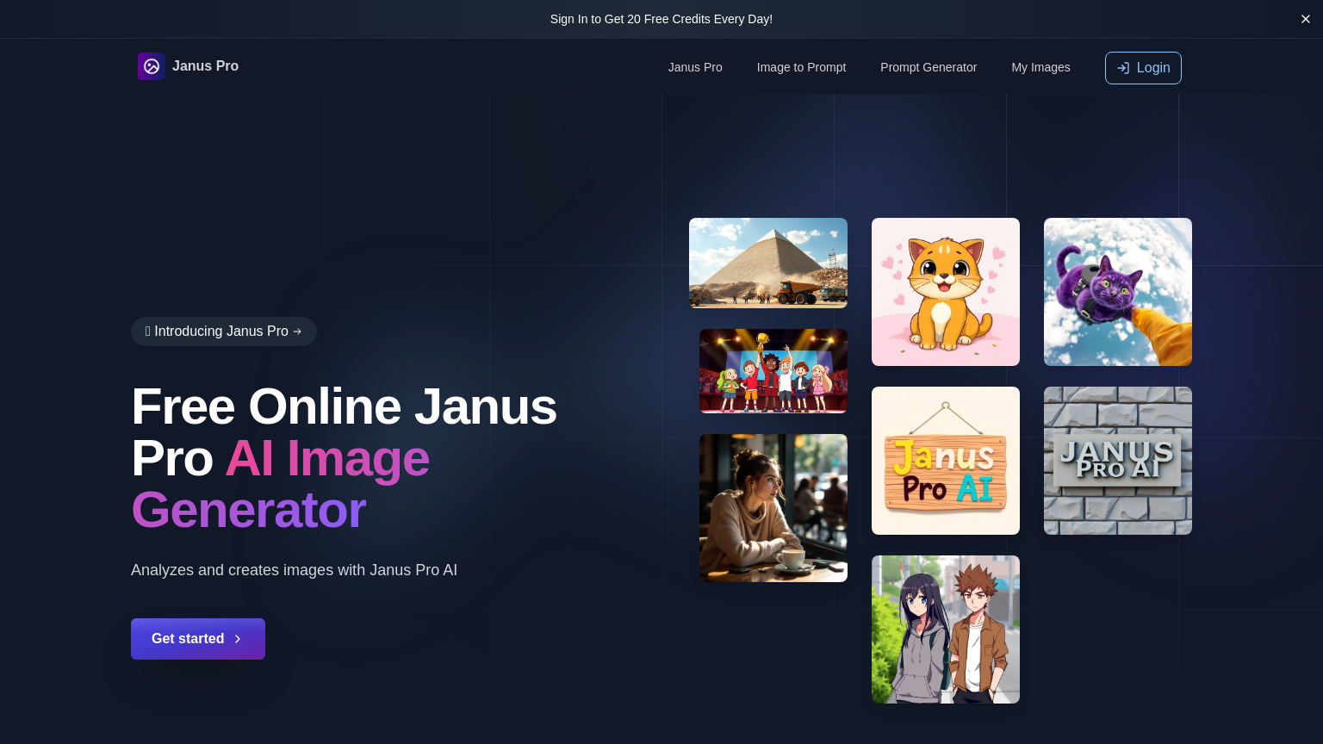This screenshot has width=1323, height=744.
Task: Open the anime couple artwork
Action: point(946,629)
